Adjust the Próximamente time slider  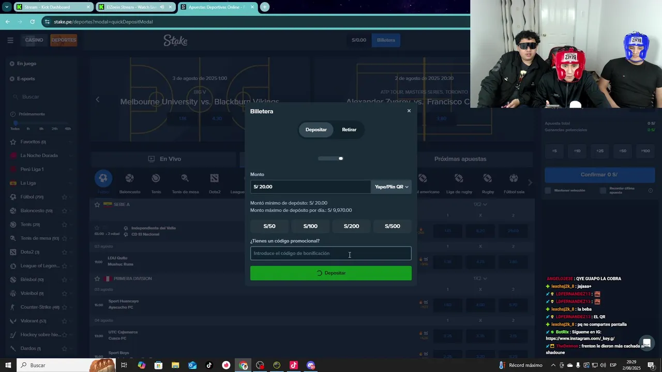pyautogui.click(x=16, y=123)
